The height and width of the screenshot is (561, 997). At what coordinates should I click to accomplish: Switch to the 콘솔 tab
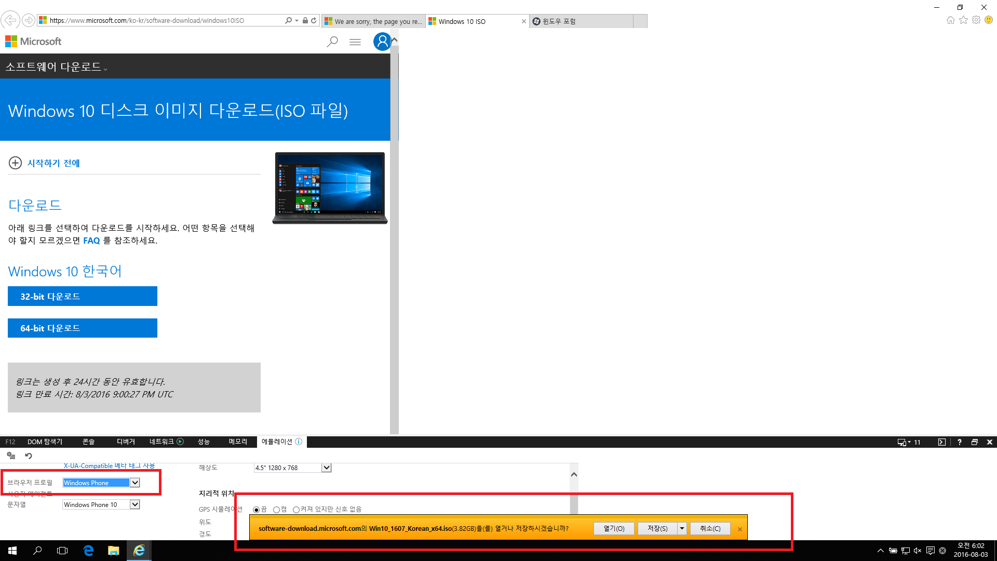point(88,442)
